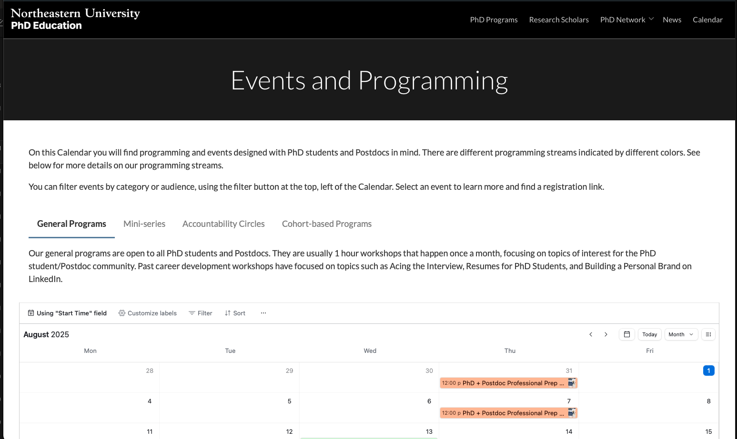Click the previous month arrow
737x439 pixels.
click(x=591, y=334)
